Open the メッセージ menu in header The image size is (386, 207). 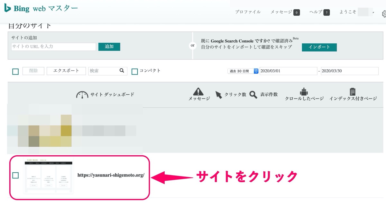tap(281, 12)
